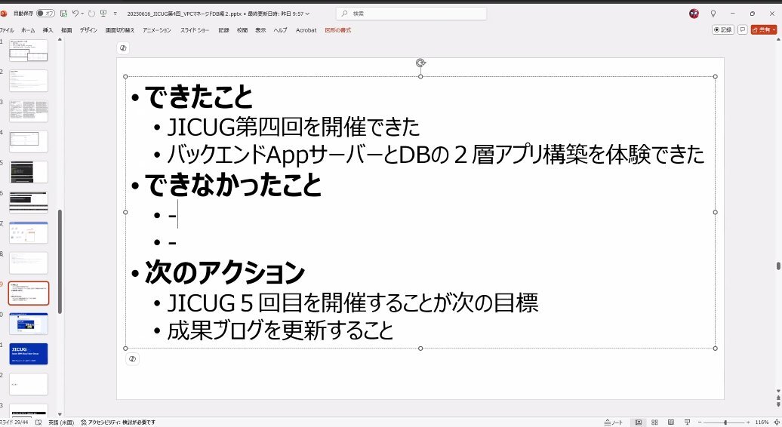The image size is (782, 427).
Task: Click the line 成果ブログを更新すること
Action: coord(280,330)
